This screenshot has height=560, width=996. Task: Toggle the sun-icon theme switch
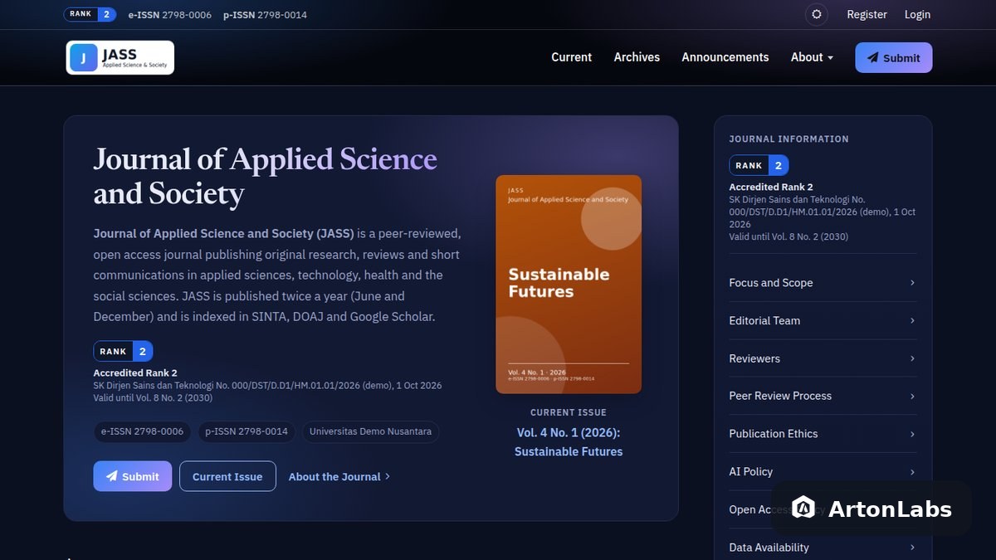[817, 14]
